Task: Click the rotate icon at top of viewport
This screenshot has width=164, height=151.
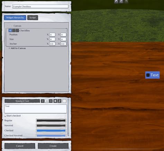Action: pyautogui.click(x=121, y=1)
